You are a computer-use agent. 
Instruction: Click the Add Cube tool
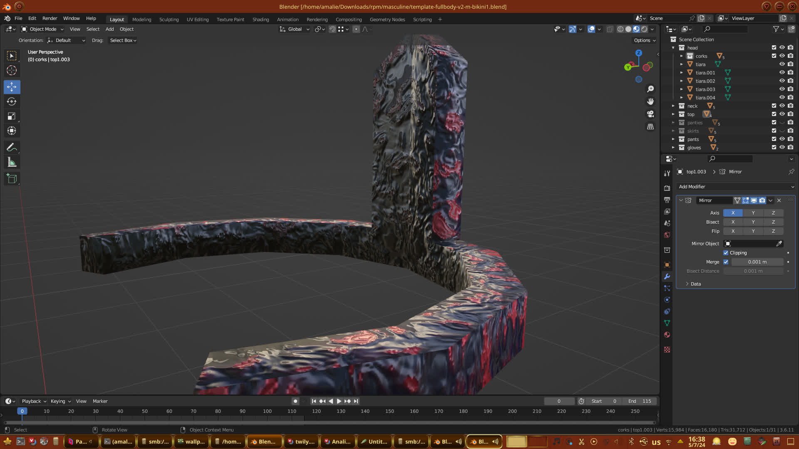tap(12, 179)
